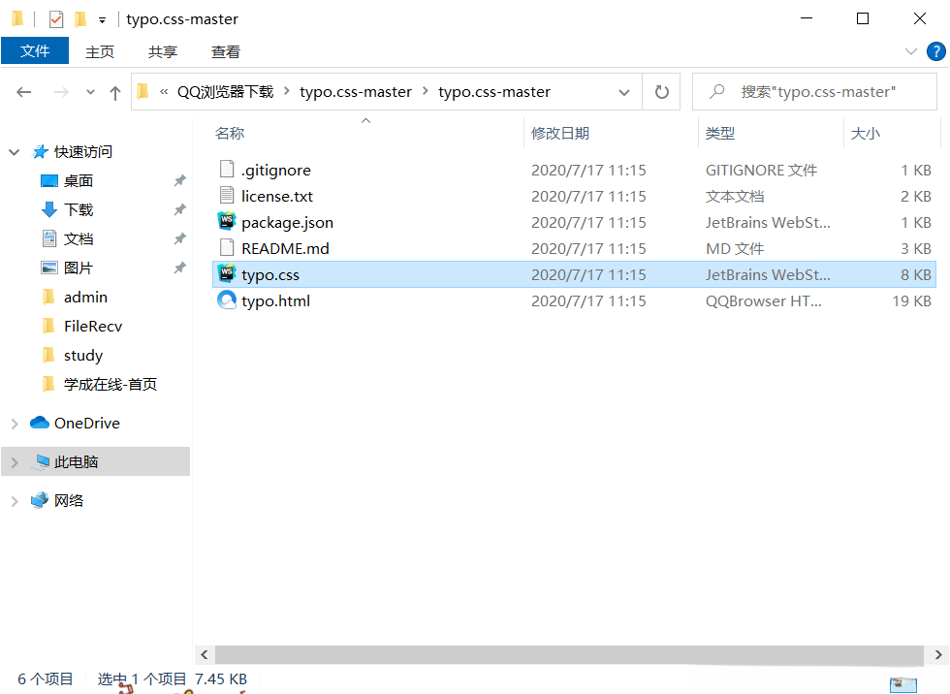Click the Downloads arrow icon
Image resolution: width=950 pixels, height=694 pixels.
coord(49,209)
